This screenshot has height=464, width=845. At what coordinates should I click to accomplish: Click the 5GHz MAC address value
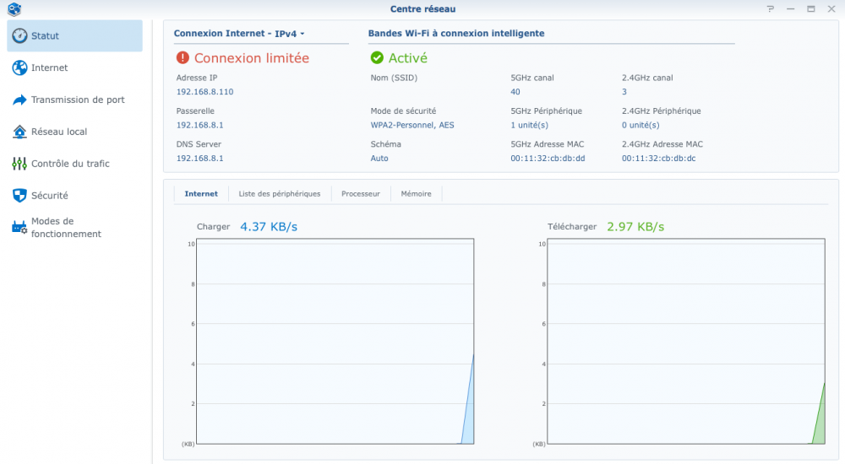[548, 159]
